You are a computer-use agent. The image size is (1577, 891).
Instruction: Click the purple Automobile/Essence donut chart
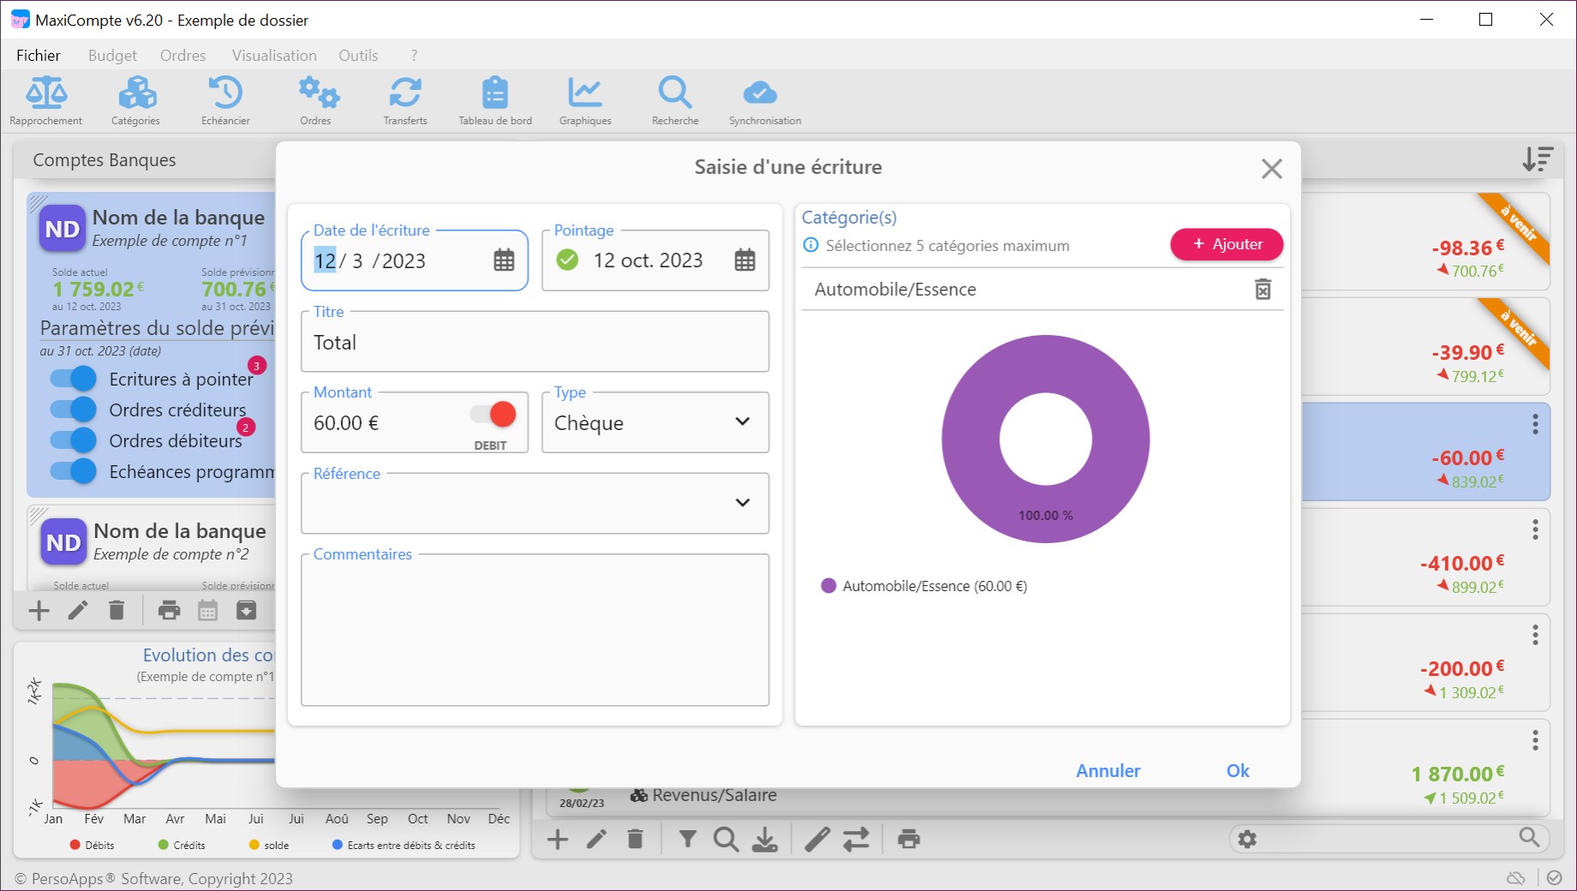1046,439
